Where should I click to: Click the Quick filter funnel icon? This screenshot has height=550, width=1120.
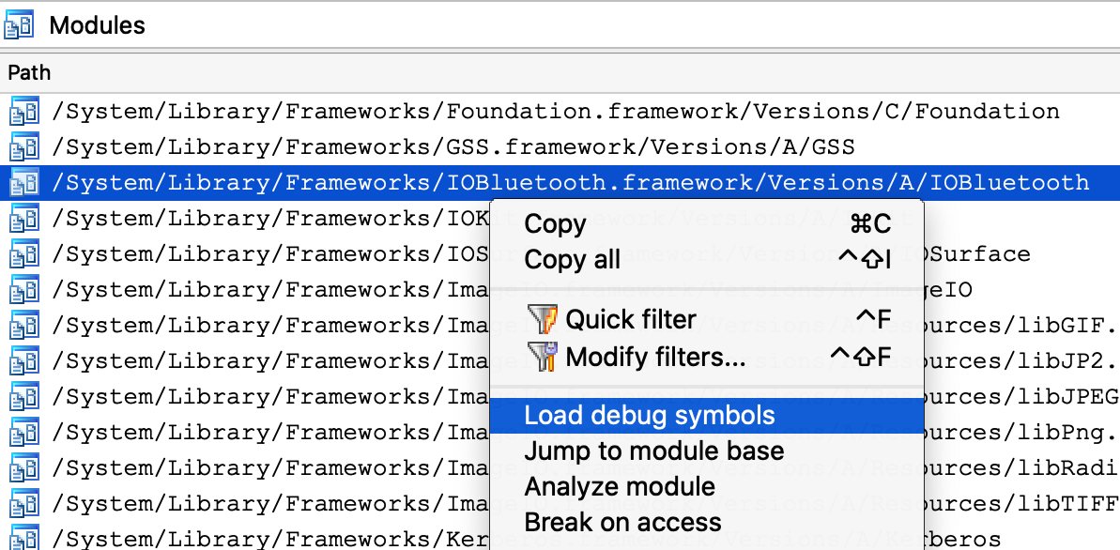point(543,320)
